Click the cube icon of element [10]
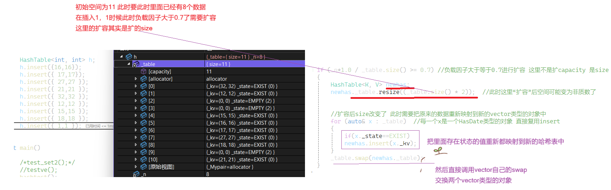 [144, 159]
